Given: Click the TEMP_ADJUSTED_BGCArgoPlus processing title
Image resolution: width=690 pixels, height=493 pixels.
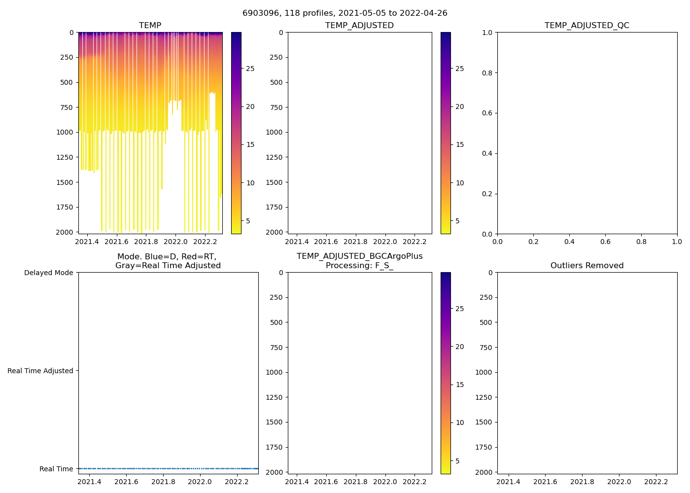Looking at the screenshot, I should [359, 261].
